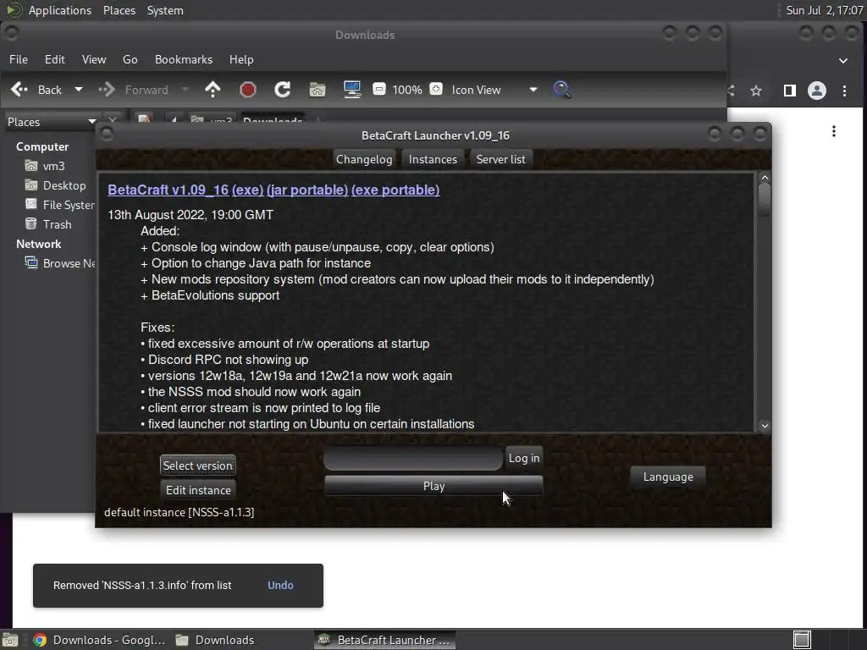Click the Back arrow icon in Downloads window
The image size is (867, 650).
(20, 90)
